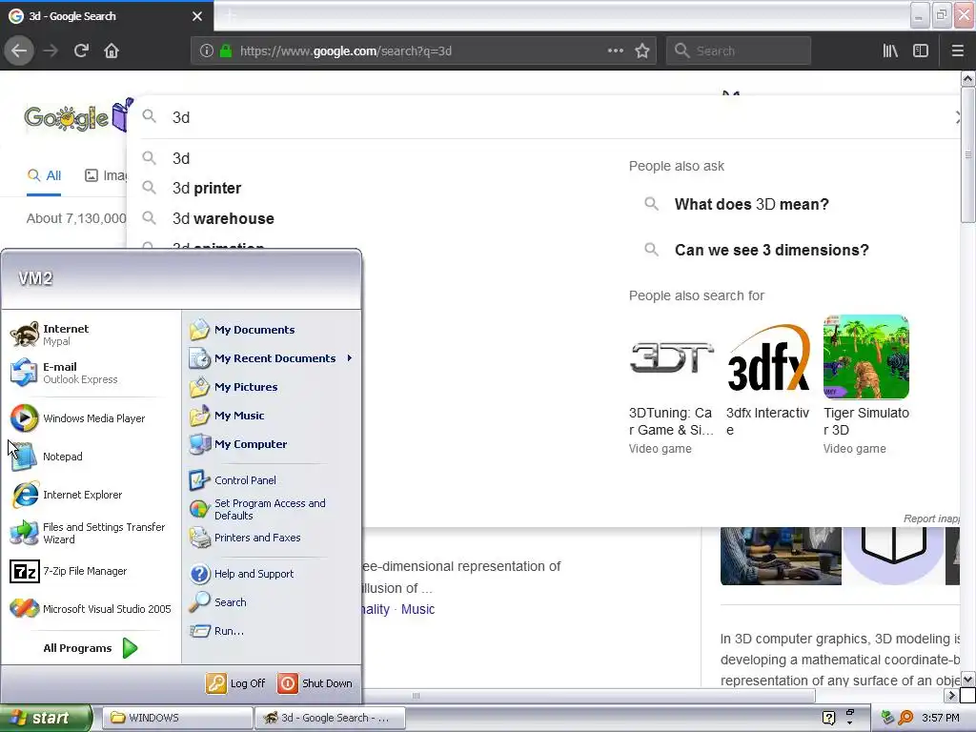Click Report inappropriate predictions link

[x=931, y=518]
